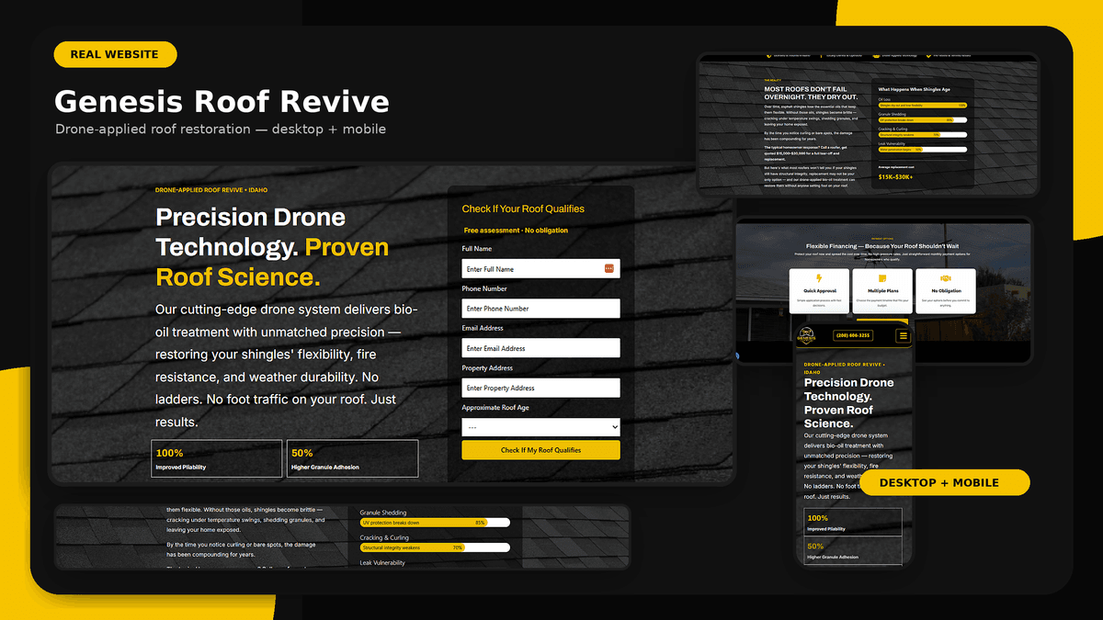Click the mobile preview 50% Higher Granule Adhesion box
The image size is (1103, 620).
pos(853,550)
